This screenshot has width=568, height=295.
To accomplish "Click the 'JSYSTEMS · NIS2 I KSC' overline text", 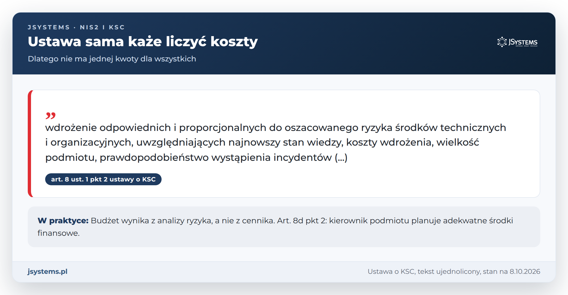I will pyautogui.click(x=76, y=27).
